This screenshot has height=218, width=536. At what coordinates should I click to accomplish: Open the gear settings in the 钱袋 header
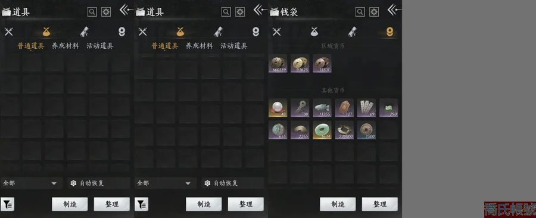(x=374, y=12)
